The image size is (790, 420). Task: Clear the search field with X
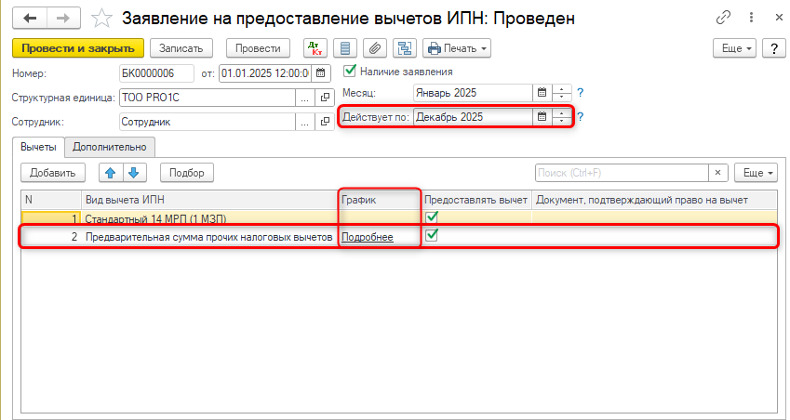pos(718,173)
